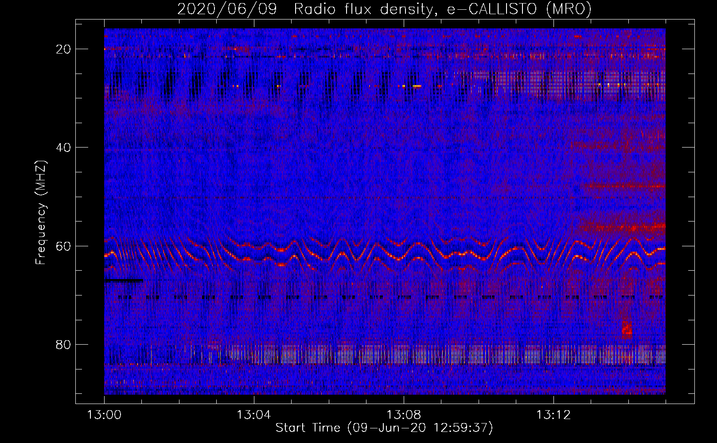Screen dimensions: 717x443
Task: Click the 60 MHz frequency tick label
Action: [64, 245]
